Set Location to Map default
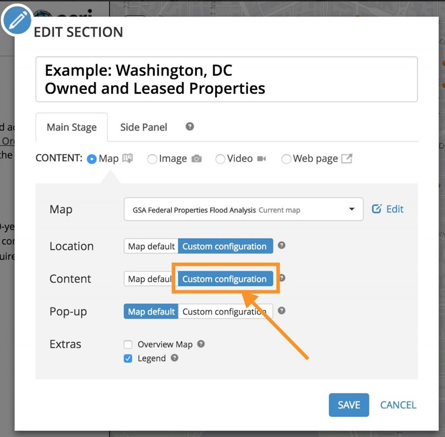This screenshot has height=437, width=445. click(x=151, y=246)
